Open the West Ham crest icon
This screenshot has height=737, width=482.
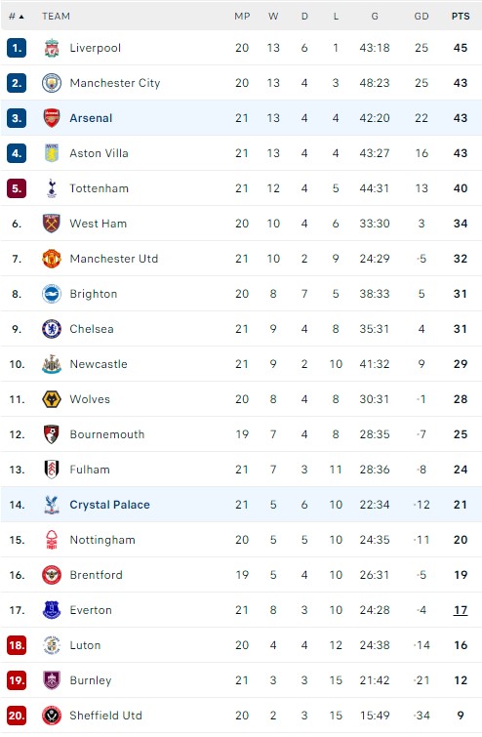[52, 224]
